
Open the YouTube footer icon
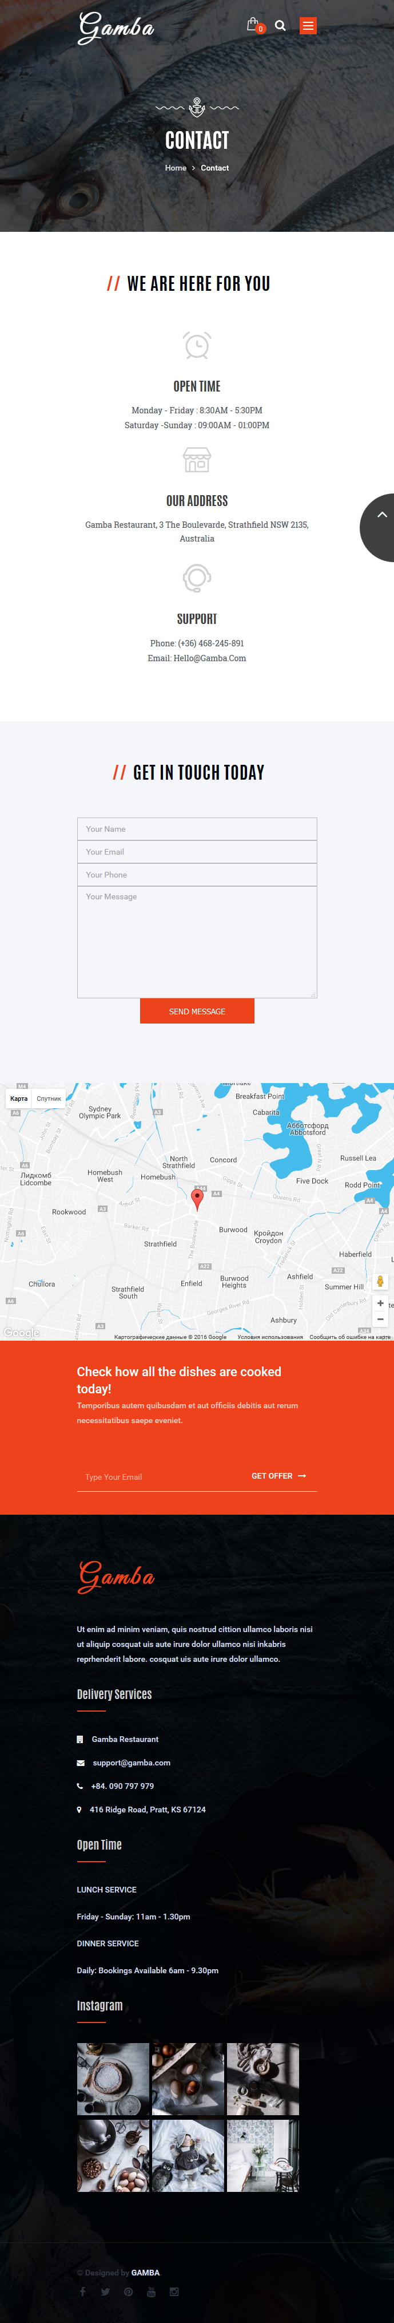click(150, 2292)
